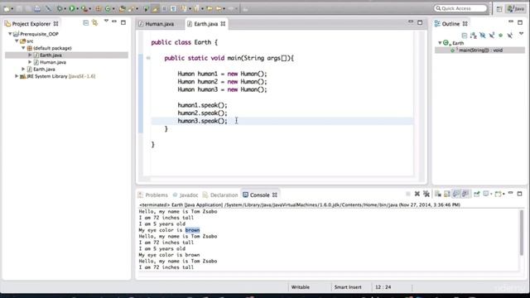Select Human.java in Project Explorer tree
Image resolution: width=530 pixels, height=298 pixels.
(50, 62)
